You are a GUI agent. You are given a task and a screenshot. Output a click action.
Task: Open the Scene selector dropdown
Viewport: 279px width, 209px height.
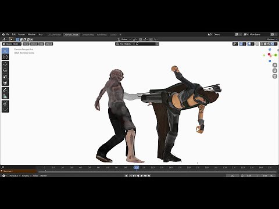pos(210,34)
